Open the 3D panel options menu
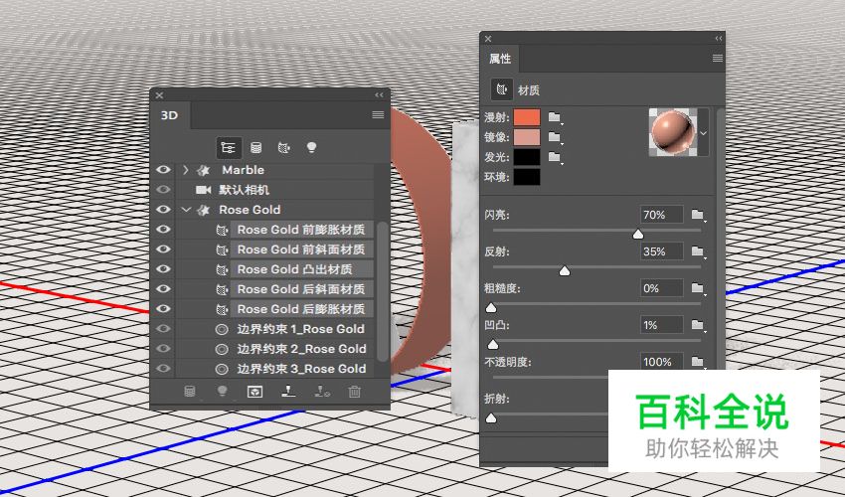The width and height of the screenshot is (845, 497). tap(378, 115)
